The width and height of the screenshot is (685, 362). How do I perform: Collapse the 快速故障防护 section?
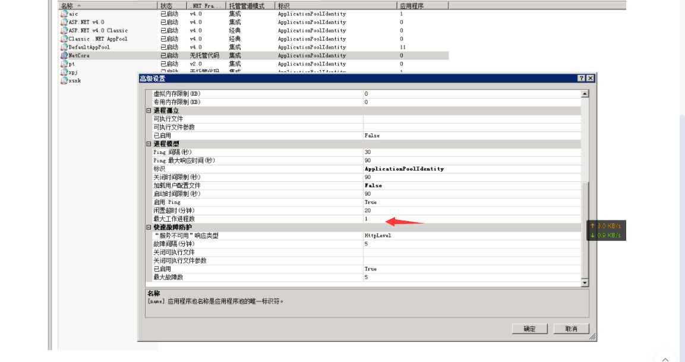(x=149, y=227)
